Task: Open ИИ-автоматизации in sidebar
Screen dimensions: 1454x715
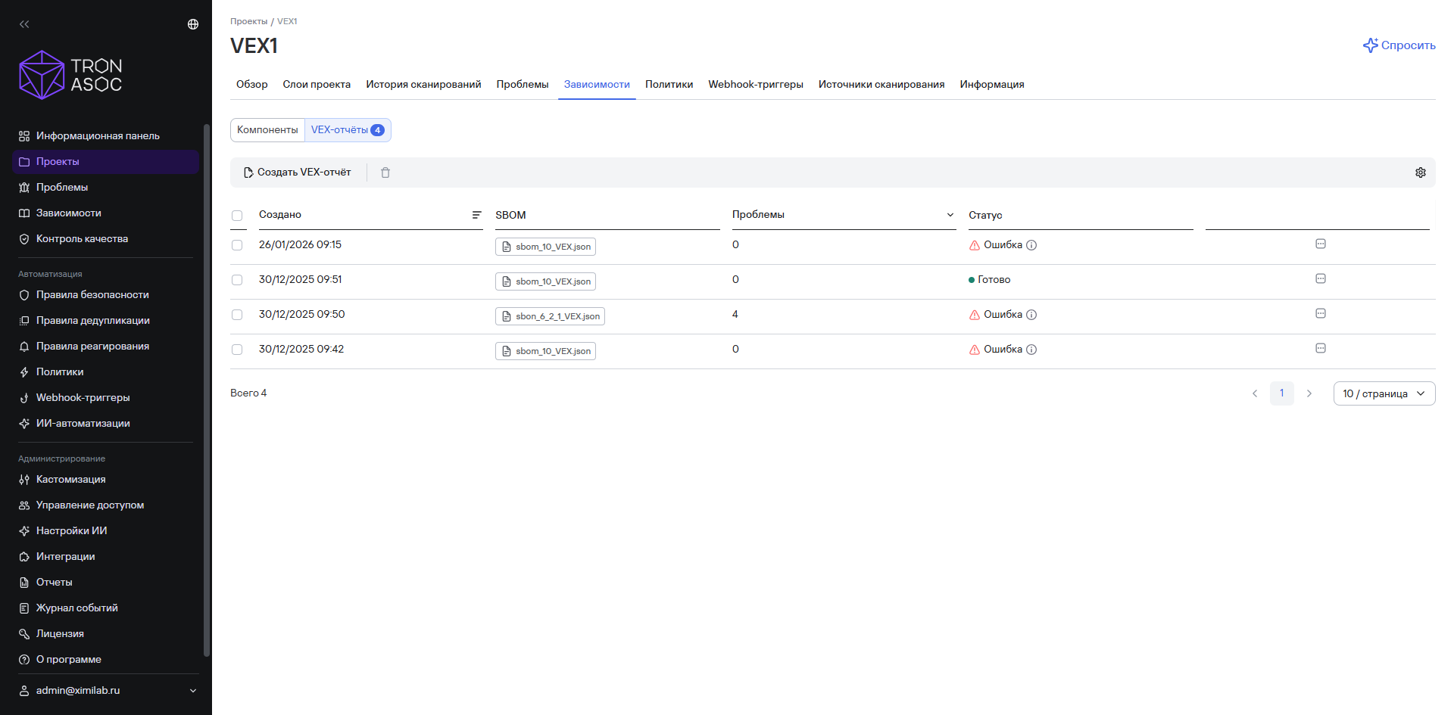Action: click(x=105, y=424)
